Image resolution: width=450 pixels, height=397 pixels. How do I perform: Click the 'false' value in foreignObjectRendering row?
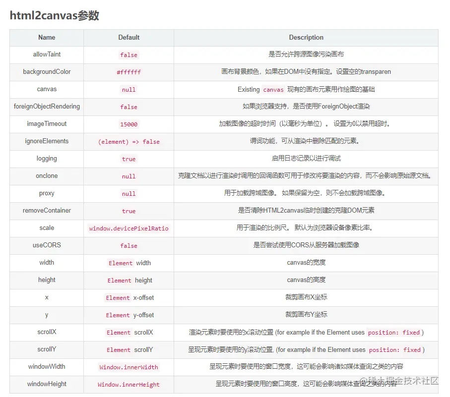tap(129, 107)
